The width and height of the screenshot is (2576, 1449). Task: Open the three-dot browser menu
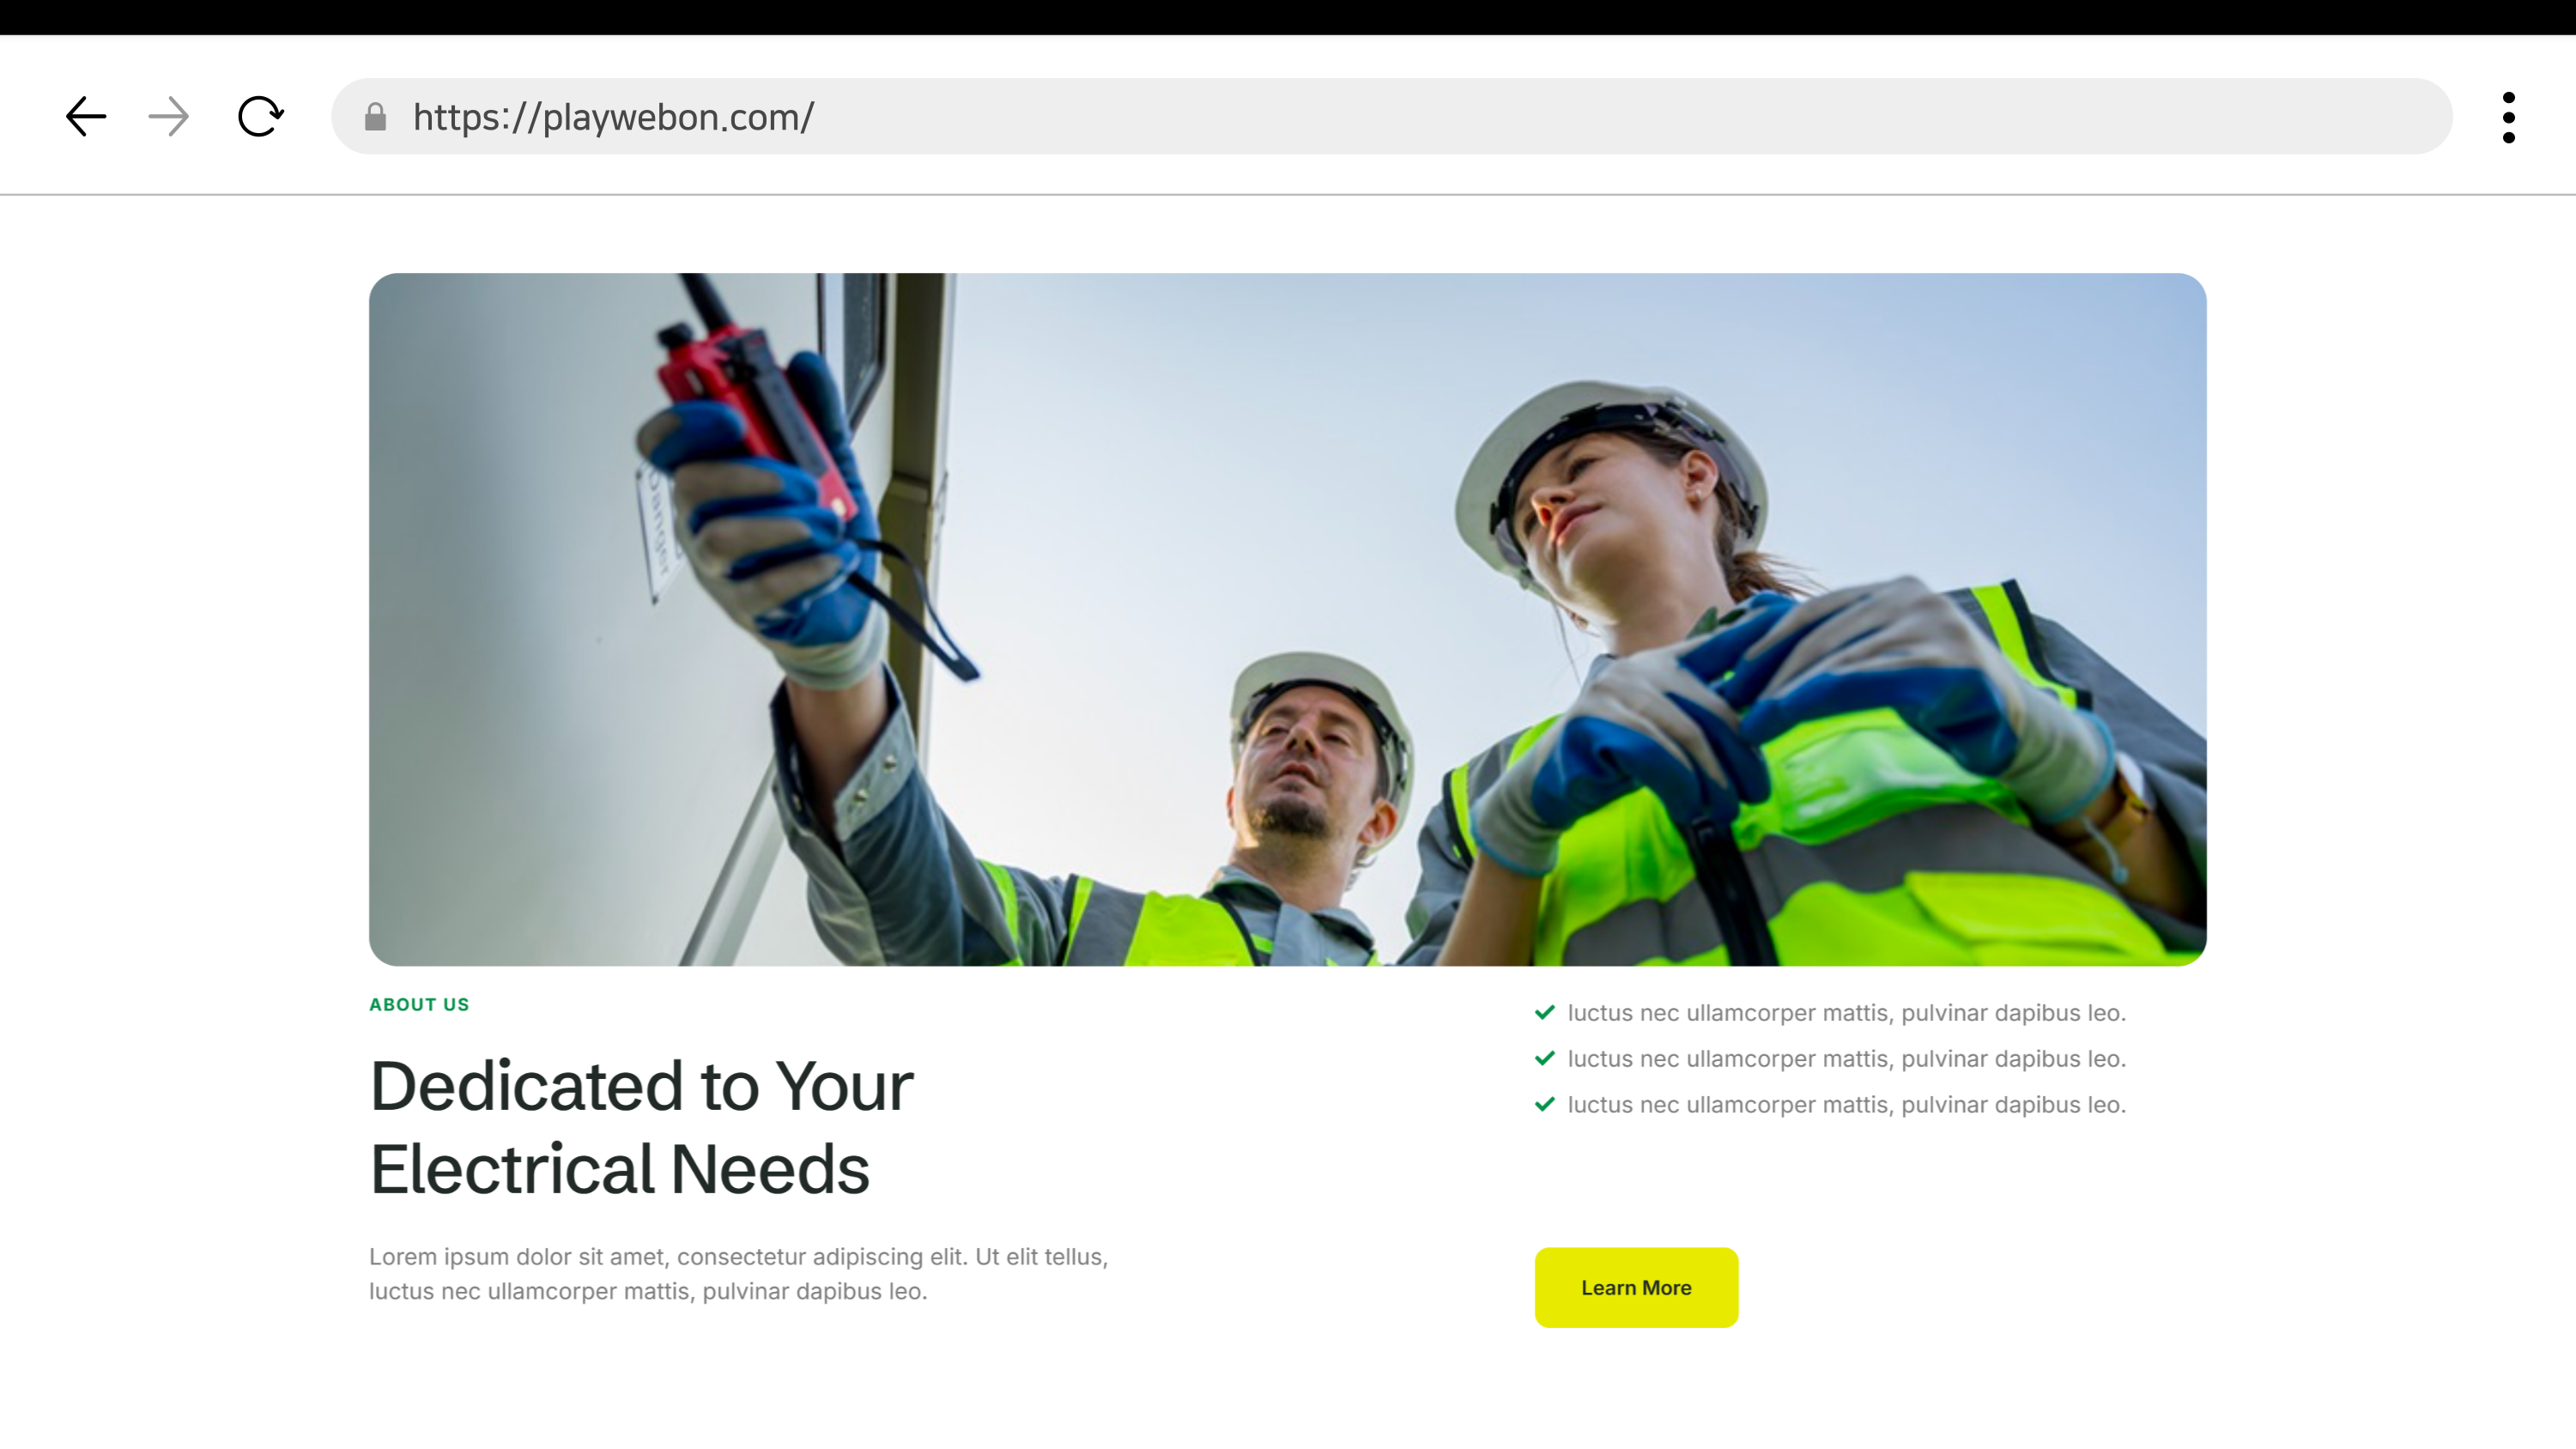(2508, 117)
